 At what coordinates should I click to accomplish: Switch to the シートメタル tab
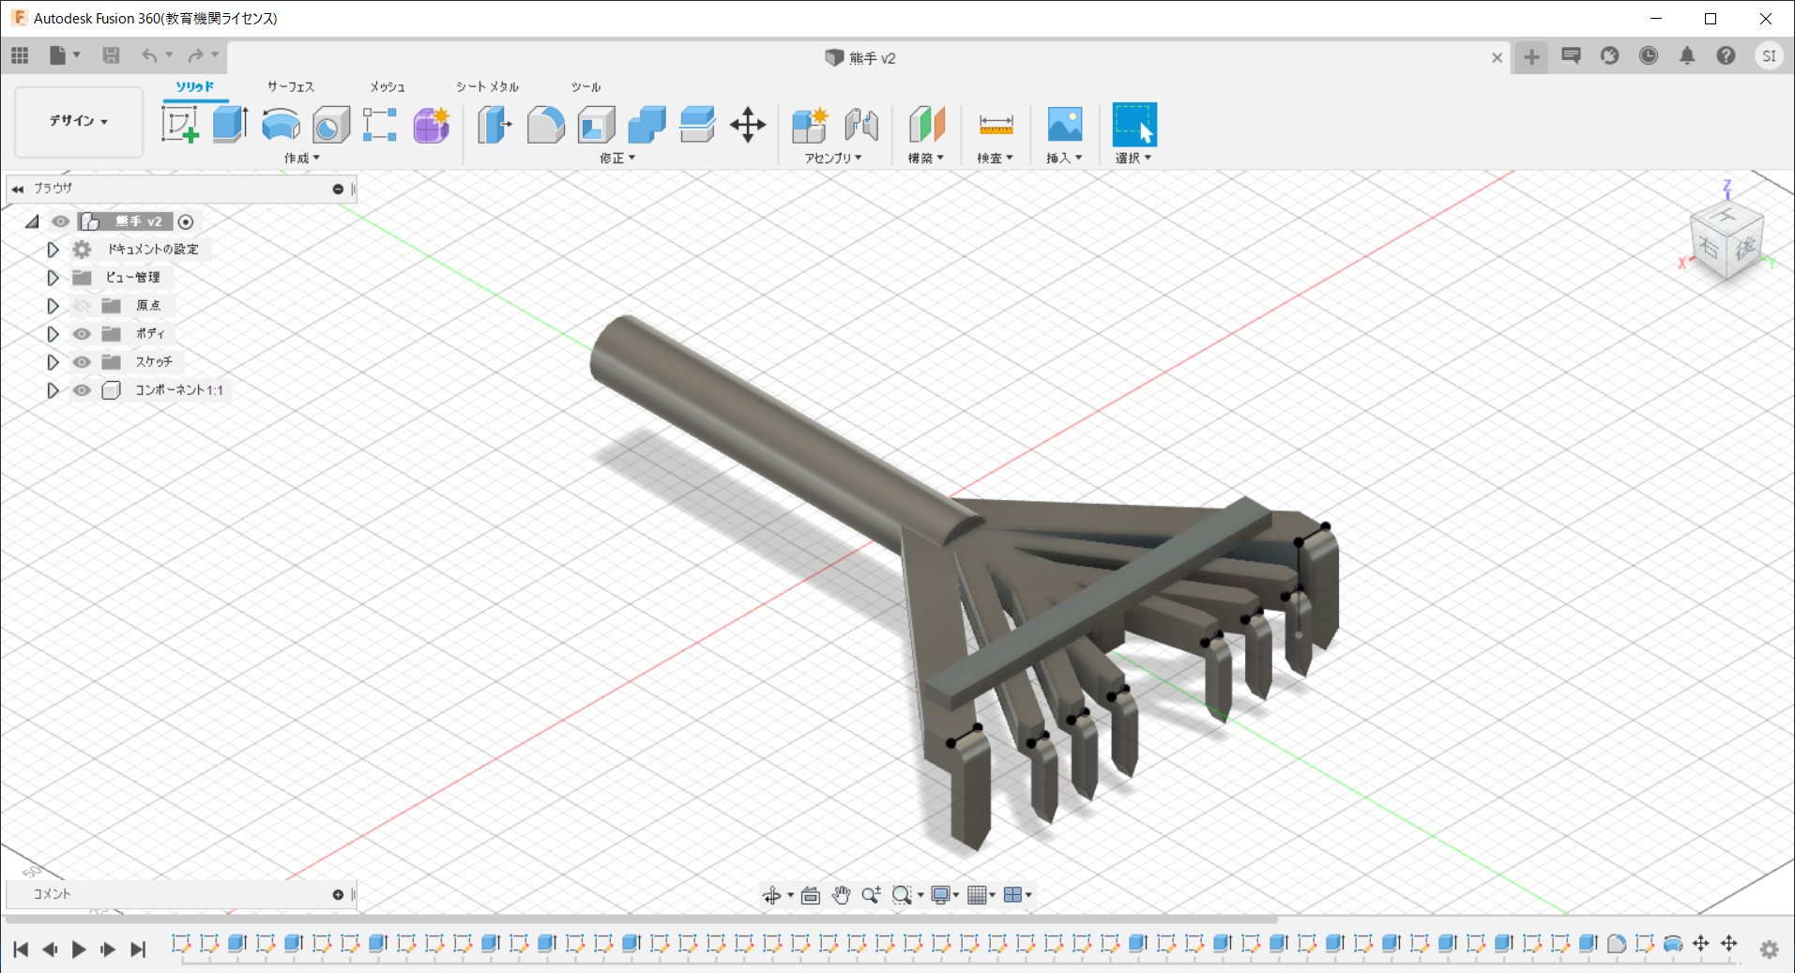[487, 86]
